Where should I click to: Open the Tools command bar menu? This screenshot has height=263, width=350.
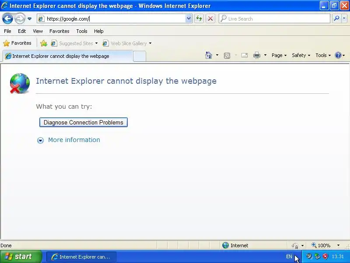click(x=323, y=55)
